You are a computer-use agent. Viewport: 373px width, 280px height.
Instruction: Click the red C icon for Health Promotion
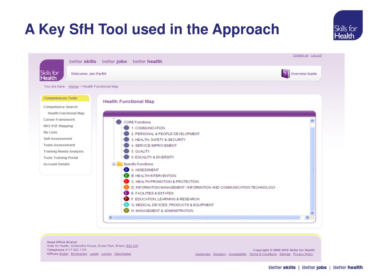click(126, 182)
